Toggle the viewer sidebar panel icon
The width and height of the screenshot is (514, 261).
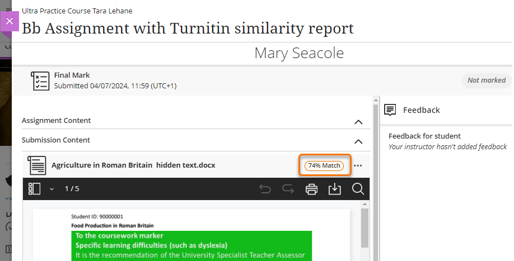point(35,189)
